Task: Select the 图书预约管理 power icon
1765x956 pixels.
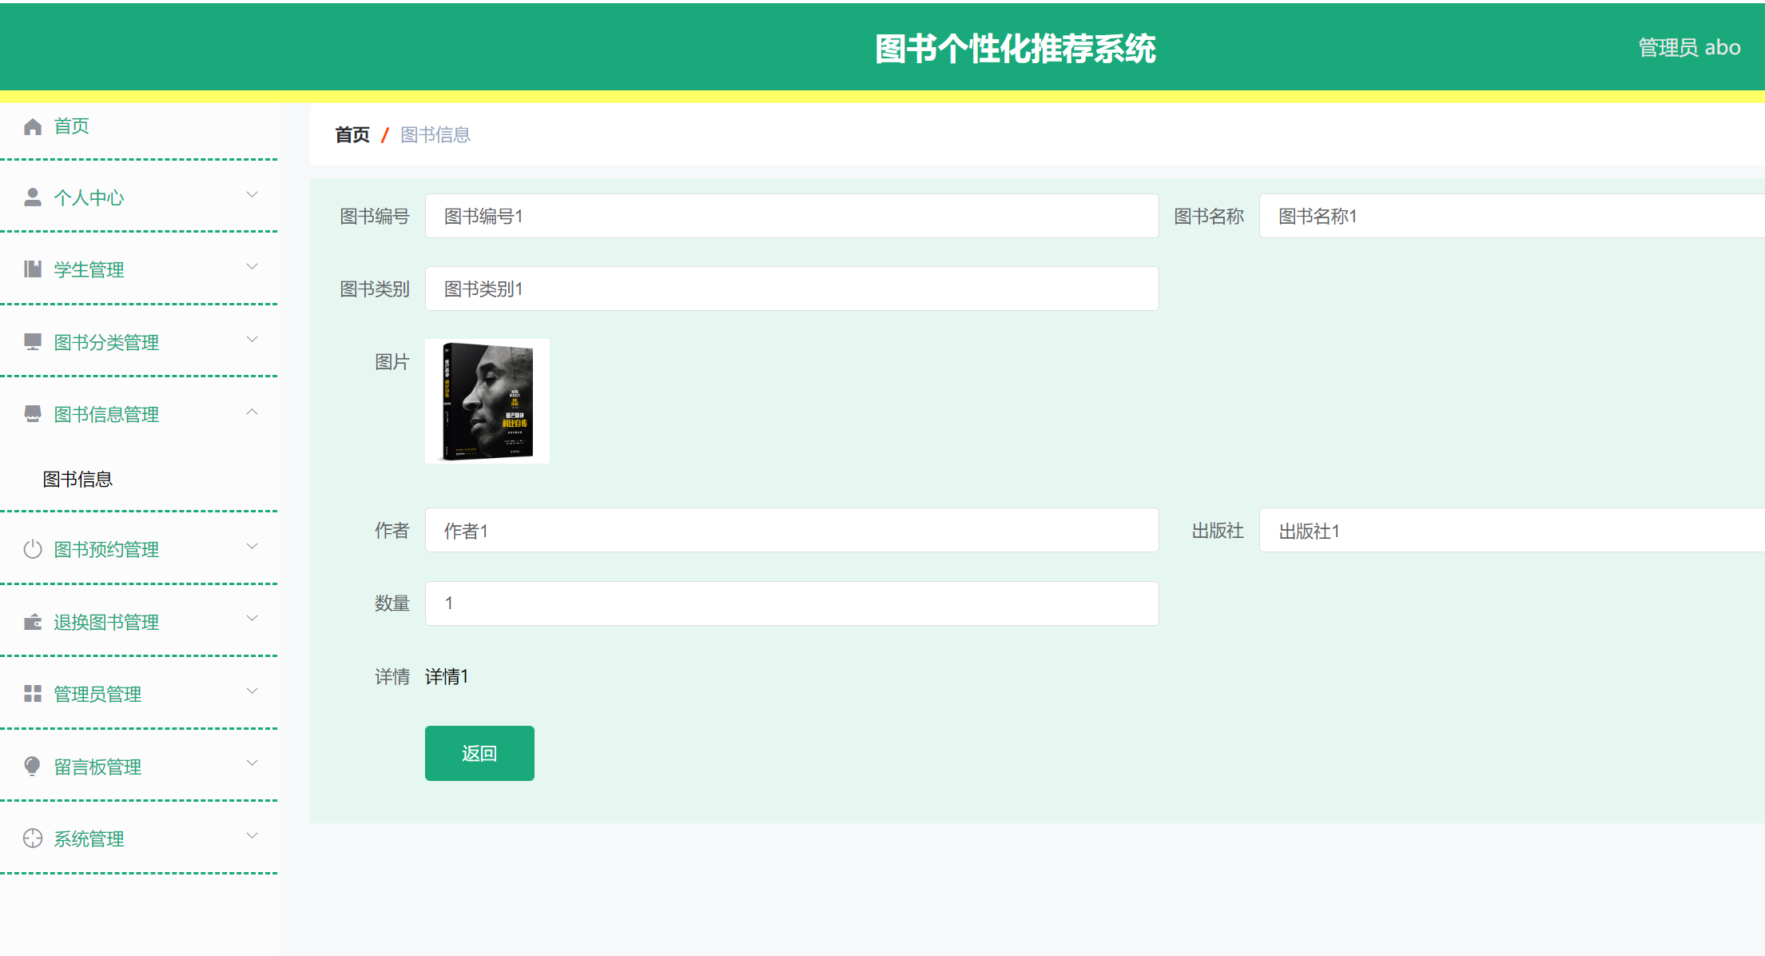Action: point(33,549)
